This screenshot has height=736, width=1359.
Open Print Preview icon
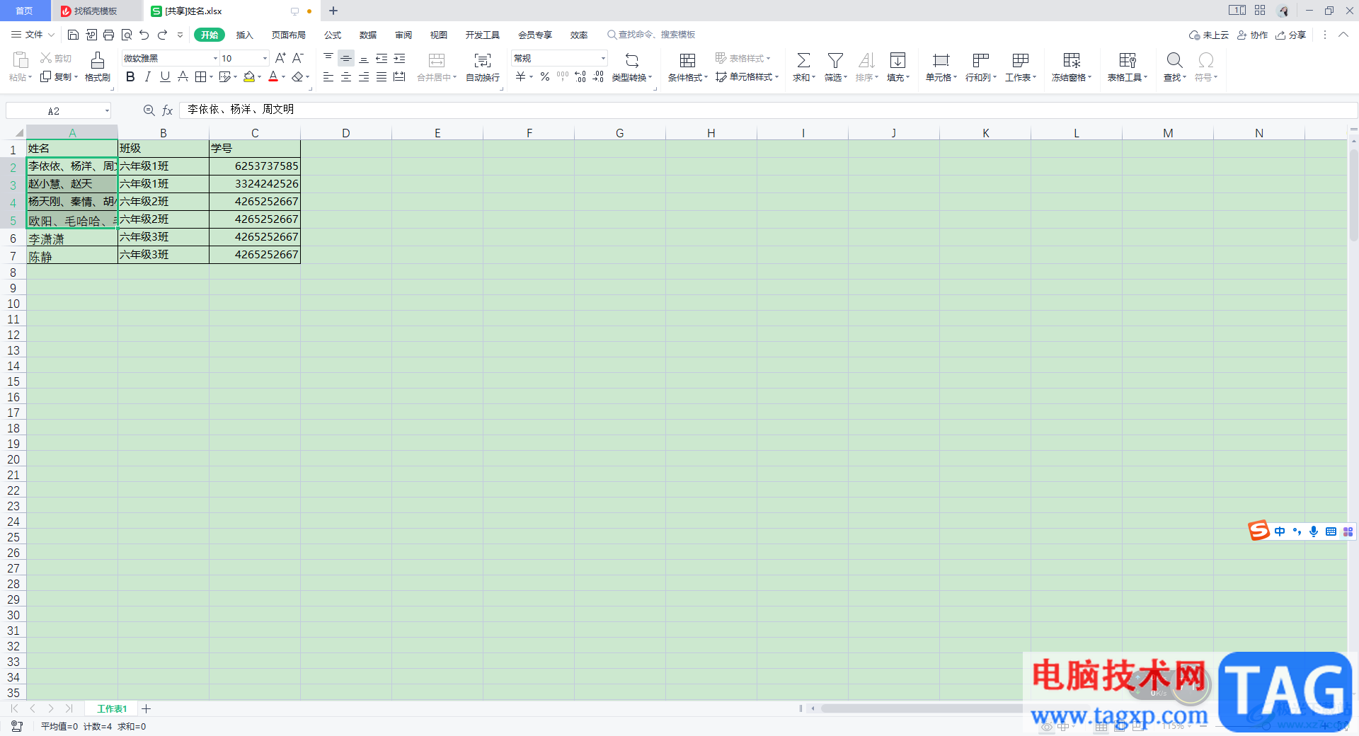(127, 35)
